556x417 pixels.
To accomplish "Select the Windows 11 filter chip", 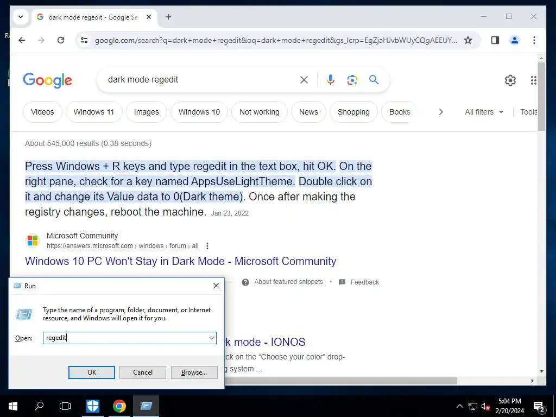I will 94,112.
